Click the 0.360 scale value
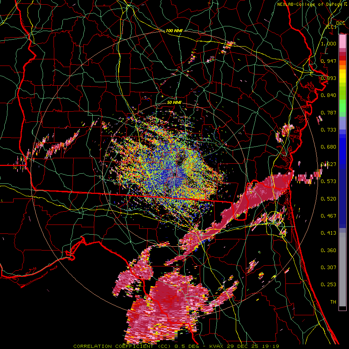349x349 pixels. [328, 250]
